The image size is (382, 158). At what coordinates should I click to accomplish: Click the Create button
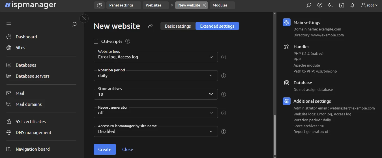pos(105,150)
